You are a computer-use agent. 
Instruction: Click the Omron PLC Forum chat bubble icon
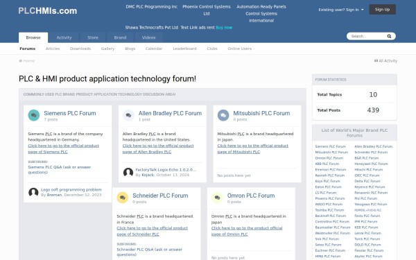[217, 198]
